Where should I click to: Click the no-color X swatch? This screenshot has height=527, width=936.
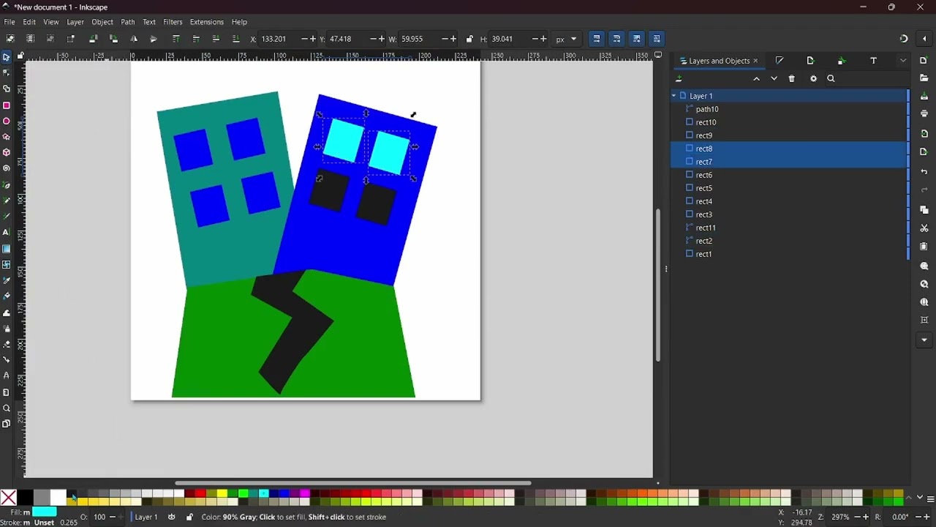click(x=9, y=498)
